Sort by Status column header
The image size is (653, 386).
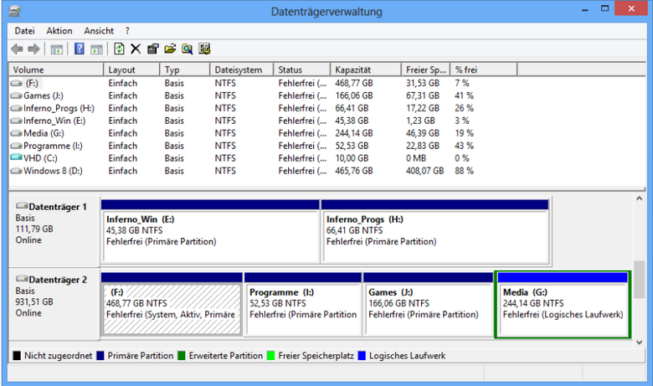coord(302,69)
